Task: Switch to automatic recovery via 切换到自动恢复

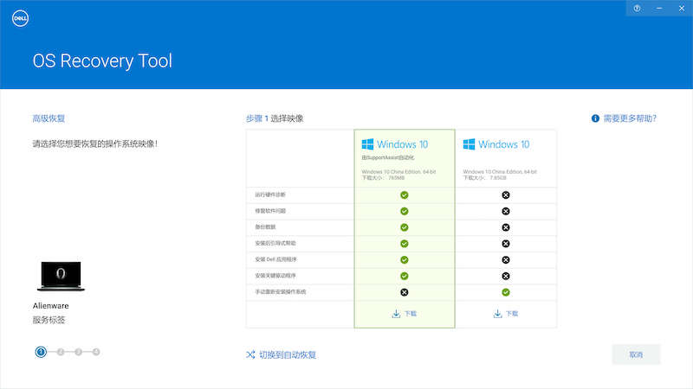Action: 282,354
